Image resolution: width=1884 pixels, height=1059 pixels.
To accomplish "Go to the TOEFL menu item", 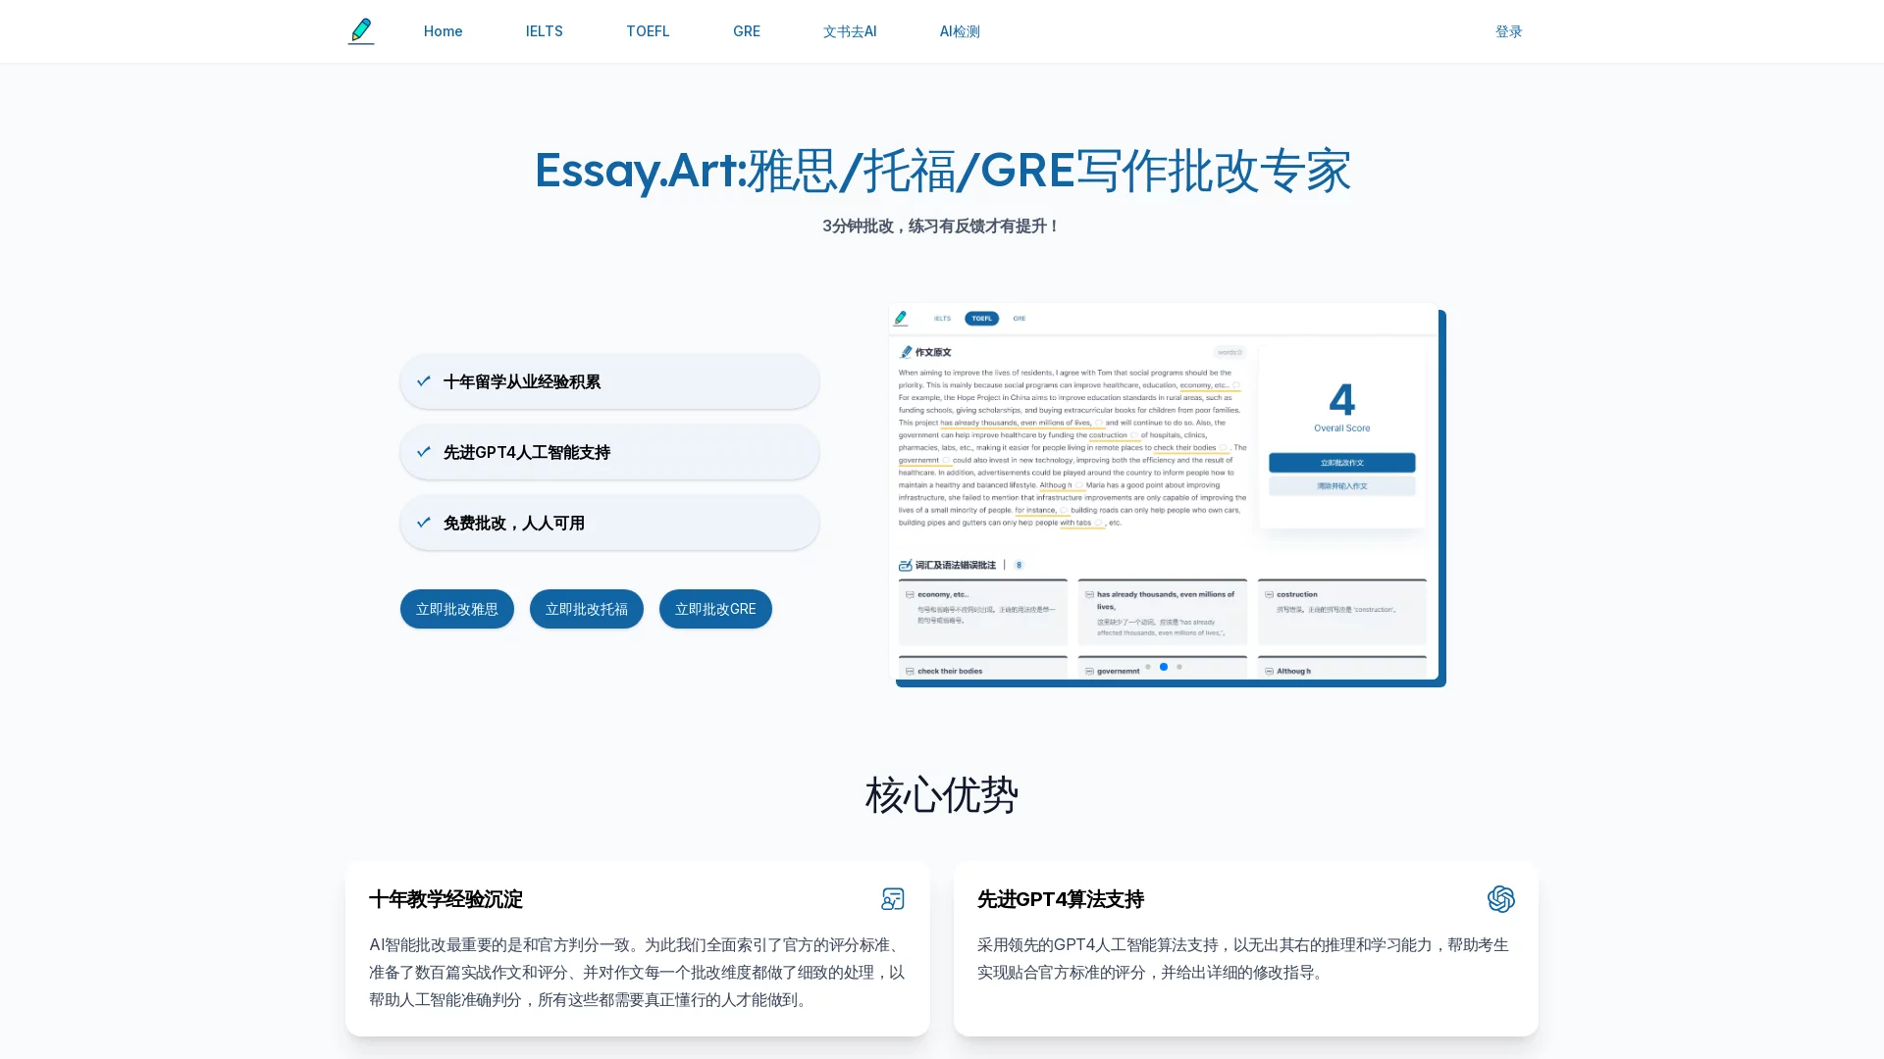I will (648, 31).
